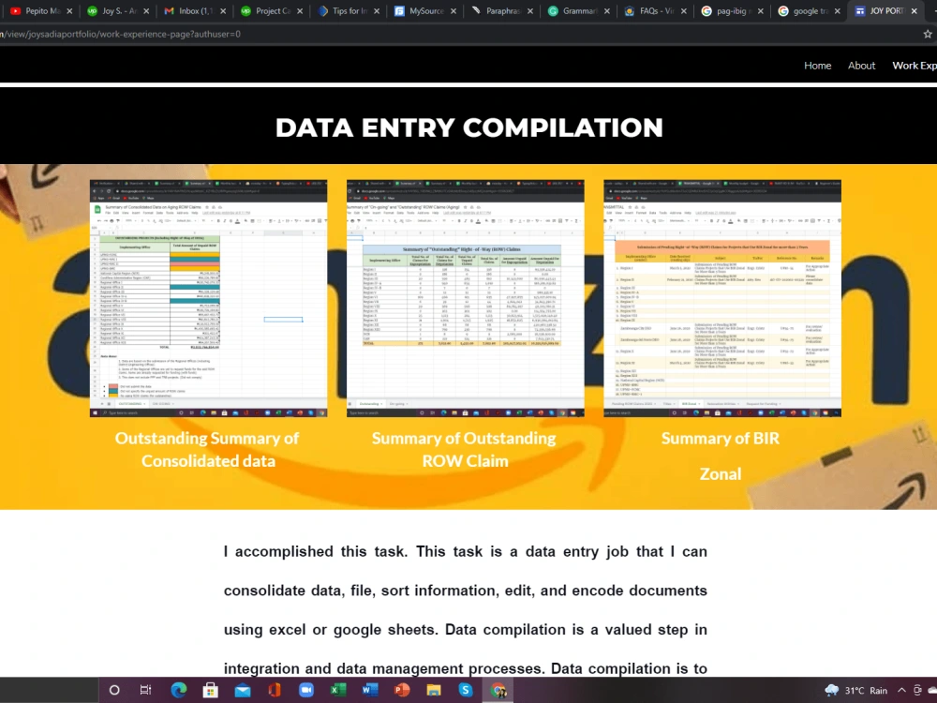Open File Explorer from the taskbar

(x=434, y=691)
